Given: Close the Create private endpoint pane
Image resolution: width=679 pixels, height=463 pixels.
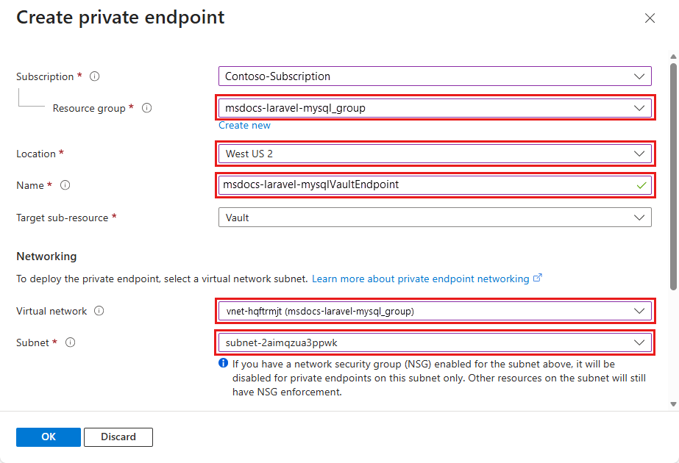Looking at the screenshot, I should [x=650, y=18].
